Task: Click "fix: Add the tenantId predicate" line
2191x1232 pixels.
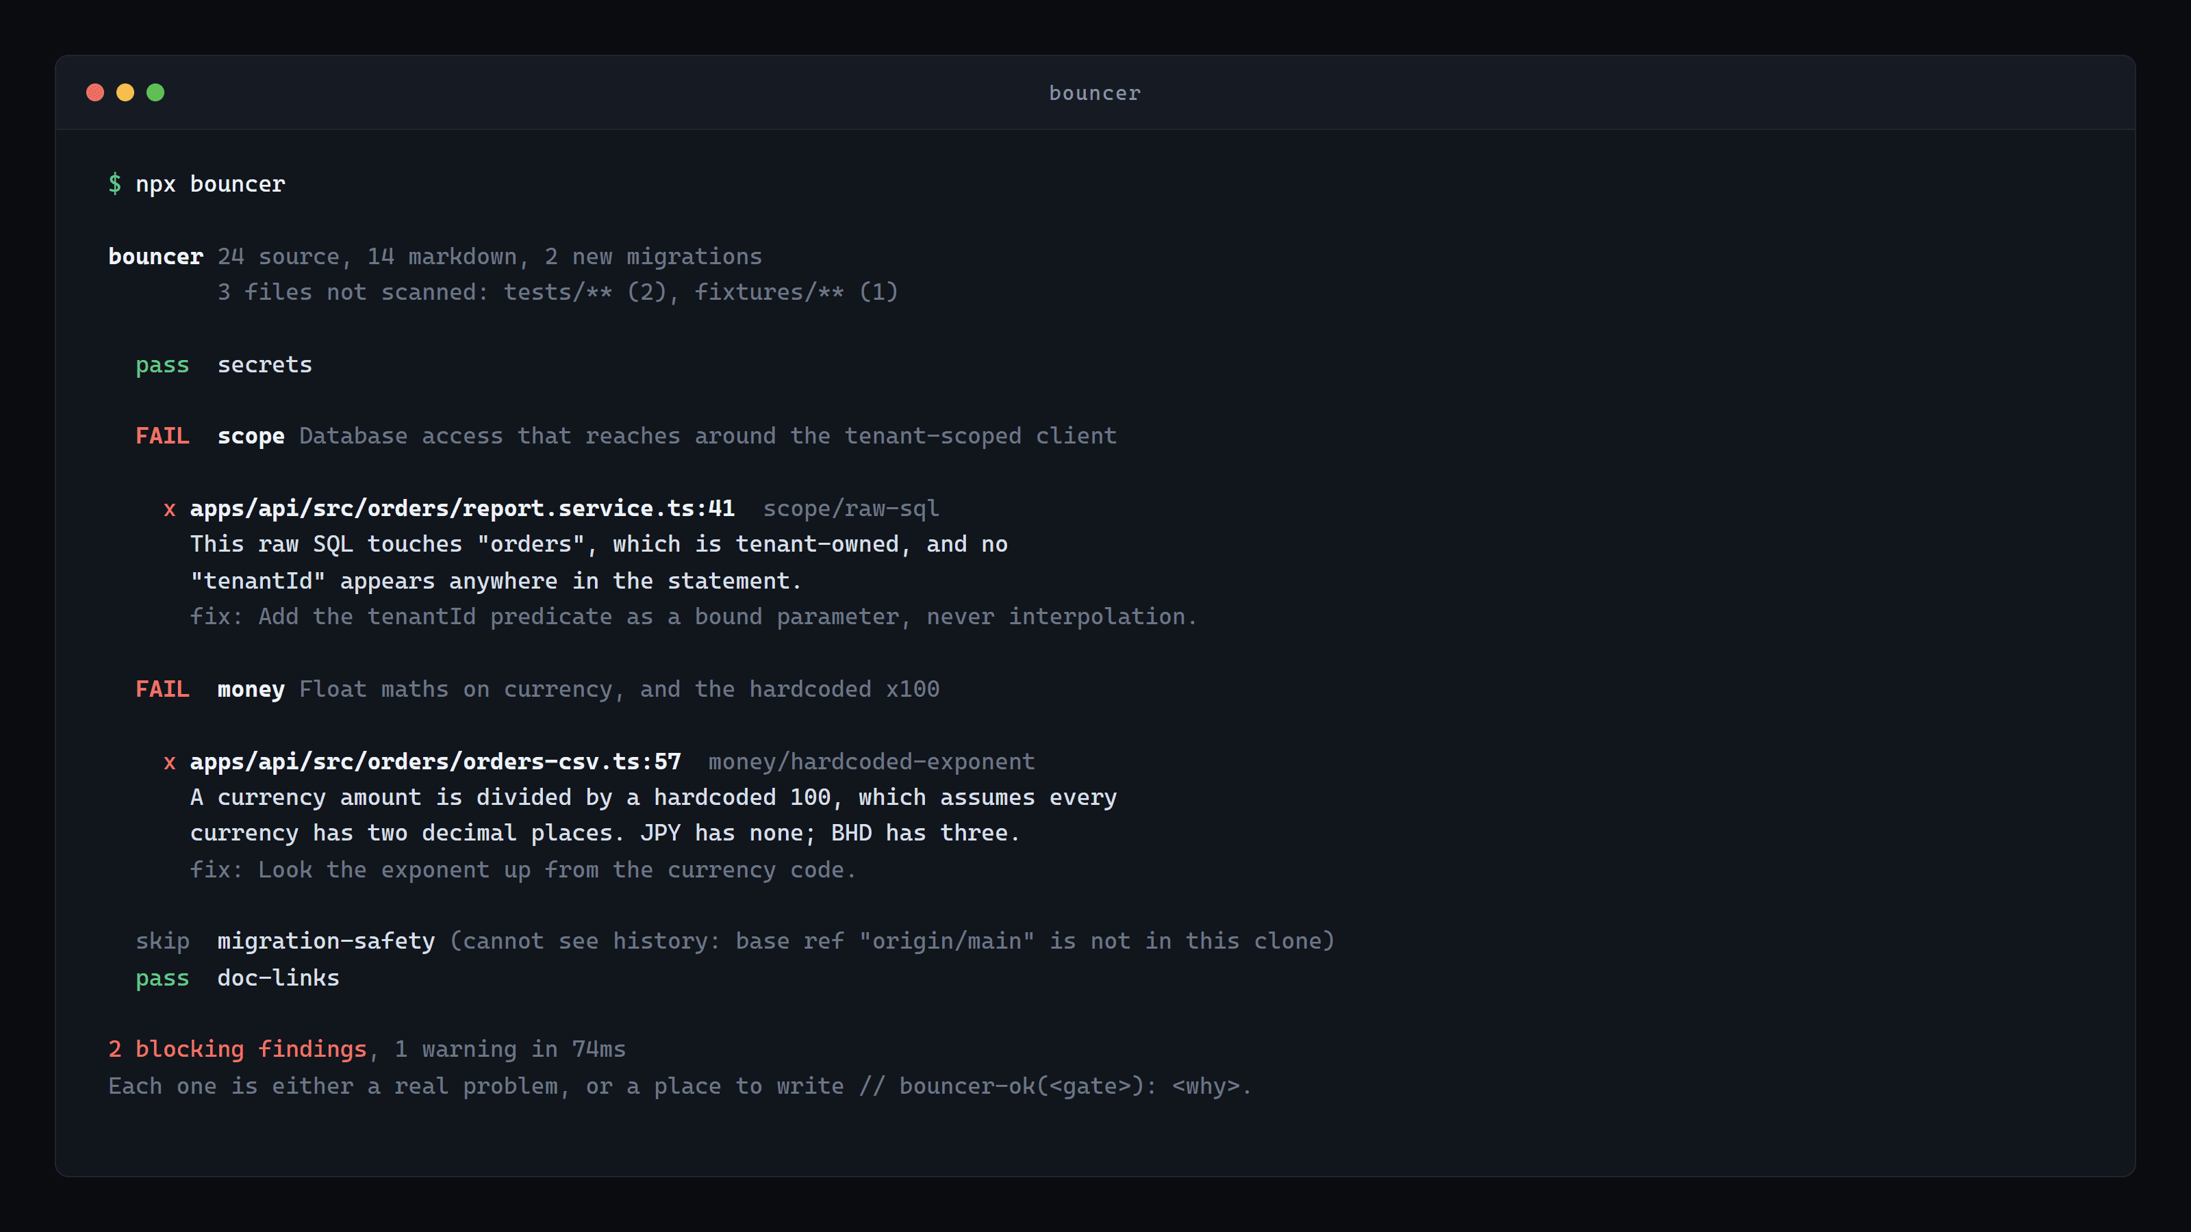Action: pyautogui.click(x=693, y=617)
